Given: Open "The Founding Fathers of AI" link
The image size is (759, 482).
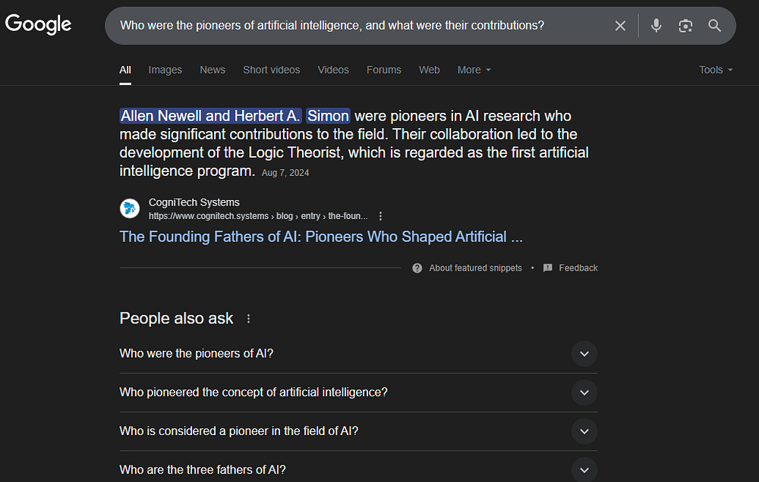Looking at the screenshot, I should click(x=321, y=236).
